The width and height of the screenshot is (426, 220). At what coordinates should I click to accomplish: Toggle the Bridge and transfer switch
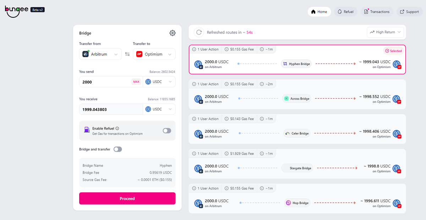(118, 149)
